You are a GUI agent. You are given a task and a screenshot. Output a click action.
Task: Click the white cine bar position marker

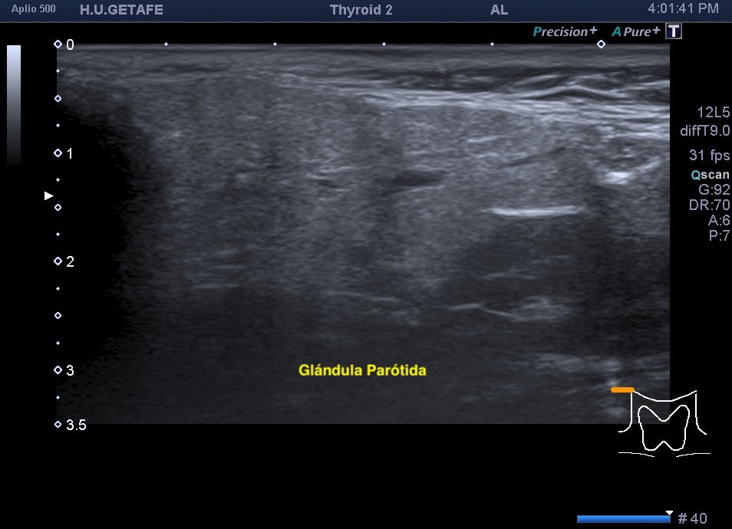669,513
